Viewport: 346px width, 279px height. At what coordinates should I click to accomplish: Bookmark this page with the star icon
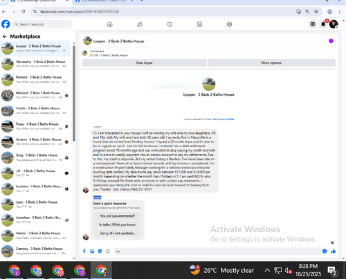(316, 12)
